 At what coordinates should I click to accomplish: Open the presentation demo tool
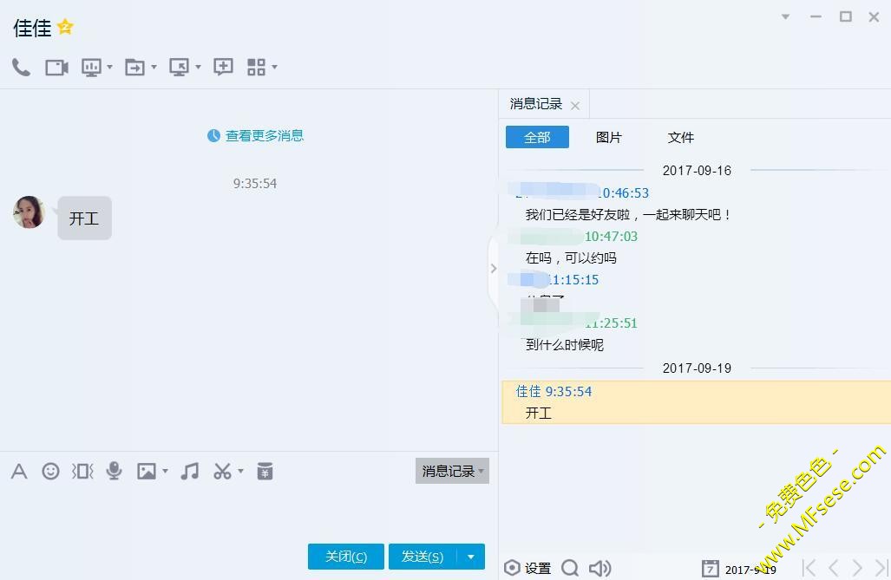tap(91, 68)
